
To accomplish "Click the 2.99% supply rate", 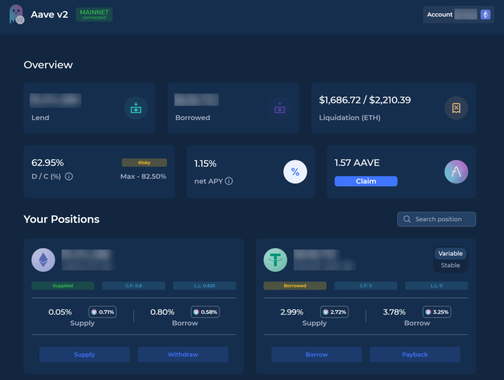I will point(292,312).
